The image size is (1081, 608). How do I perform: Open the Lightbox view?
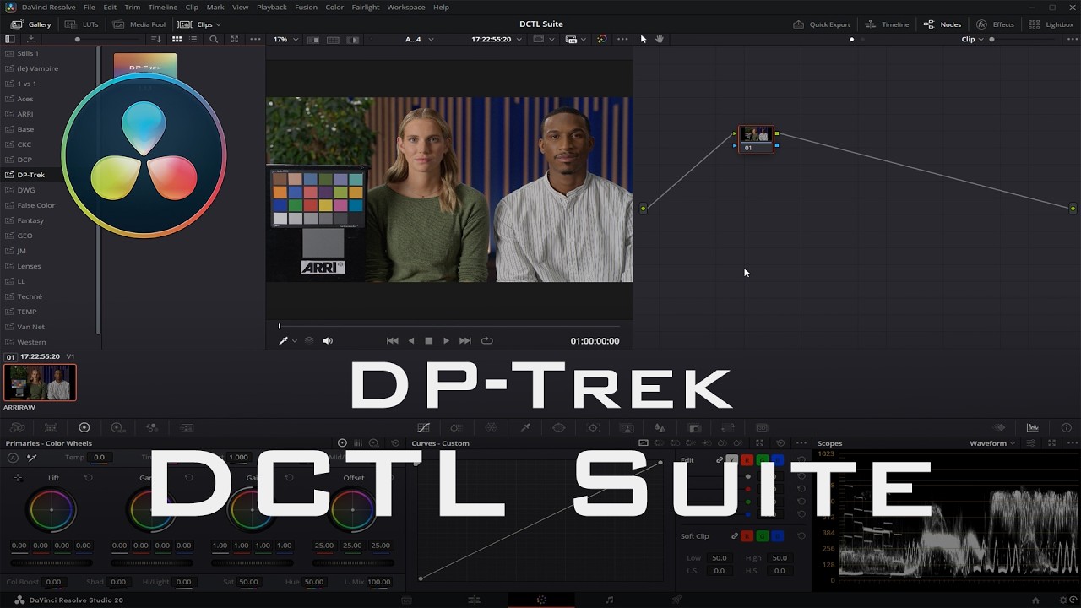[x=1051, y=24]
